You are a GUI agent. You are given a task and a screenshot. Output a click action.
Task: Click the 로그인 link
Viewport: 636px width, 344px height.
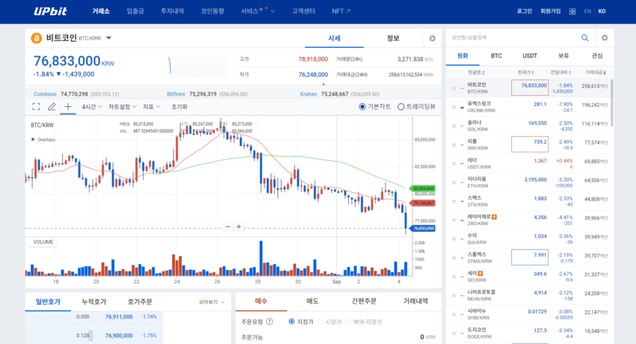[525, 11]
